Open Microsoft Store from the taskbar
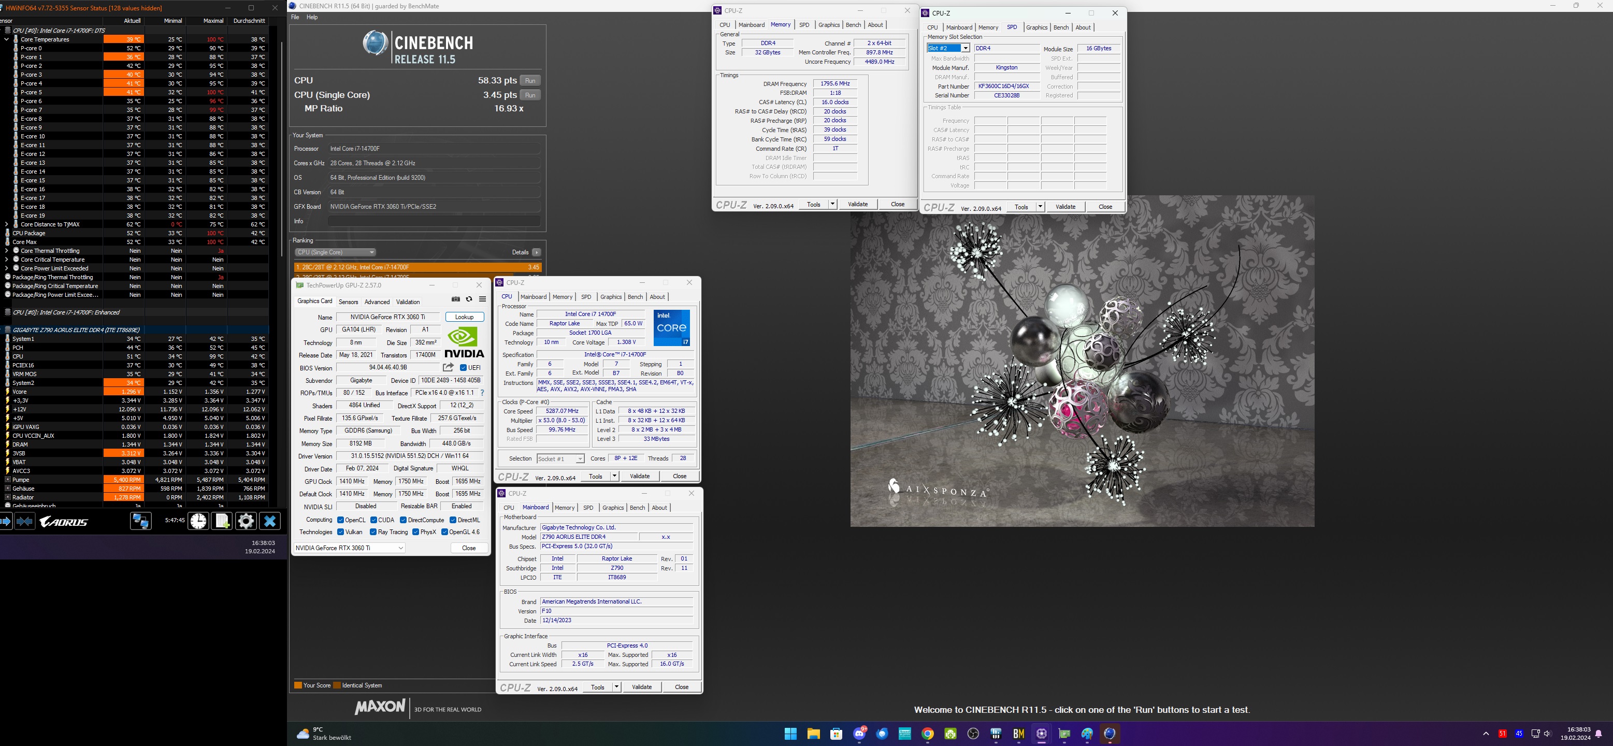 coord(836,734)
